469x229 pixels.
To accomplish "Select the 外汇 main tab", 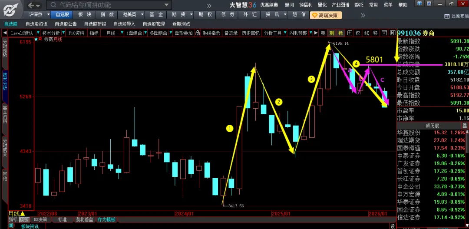I will 250,14.
